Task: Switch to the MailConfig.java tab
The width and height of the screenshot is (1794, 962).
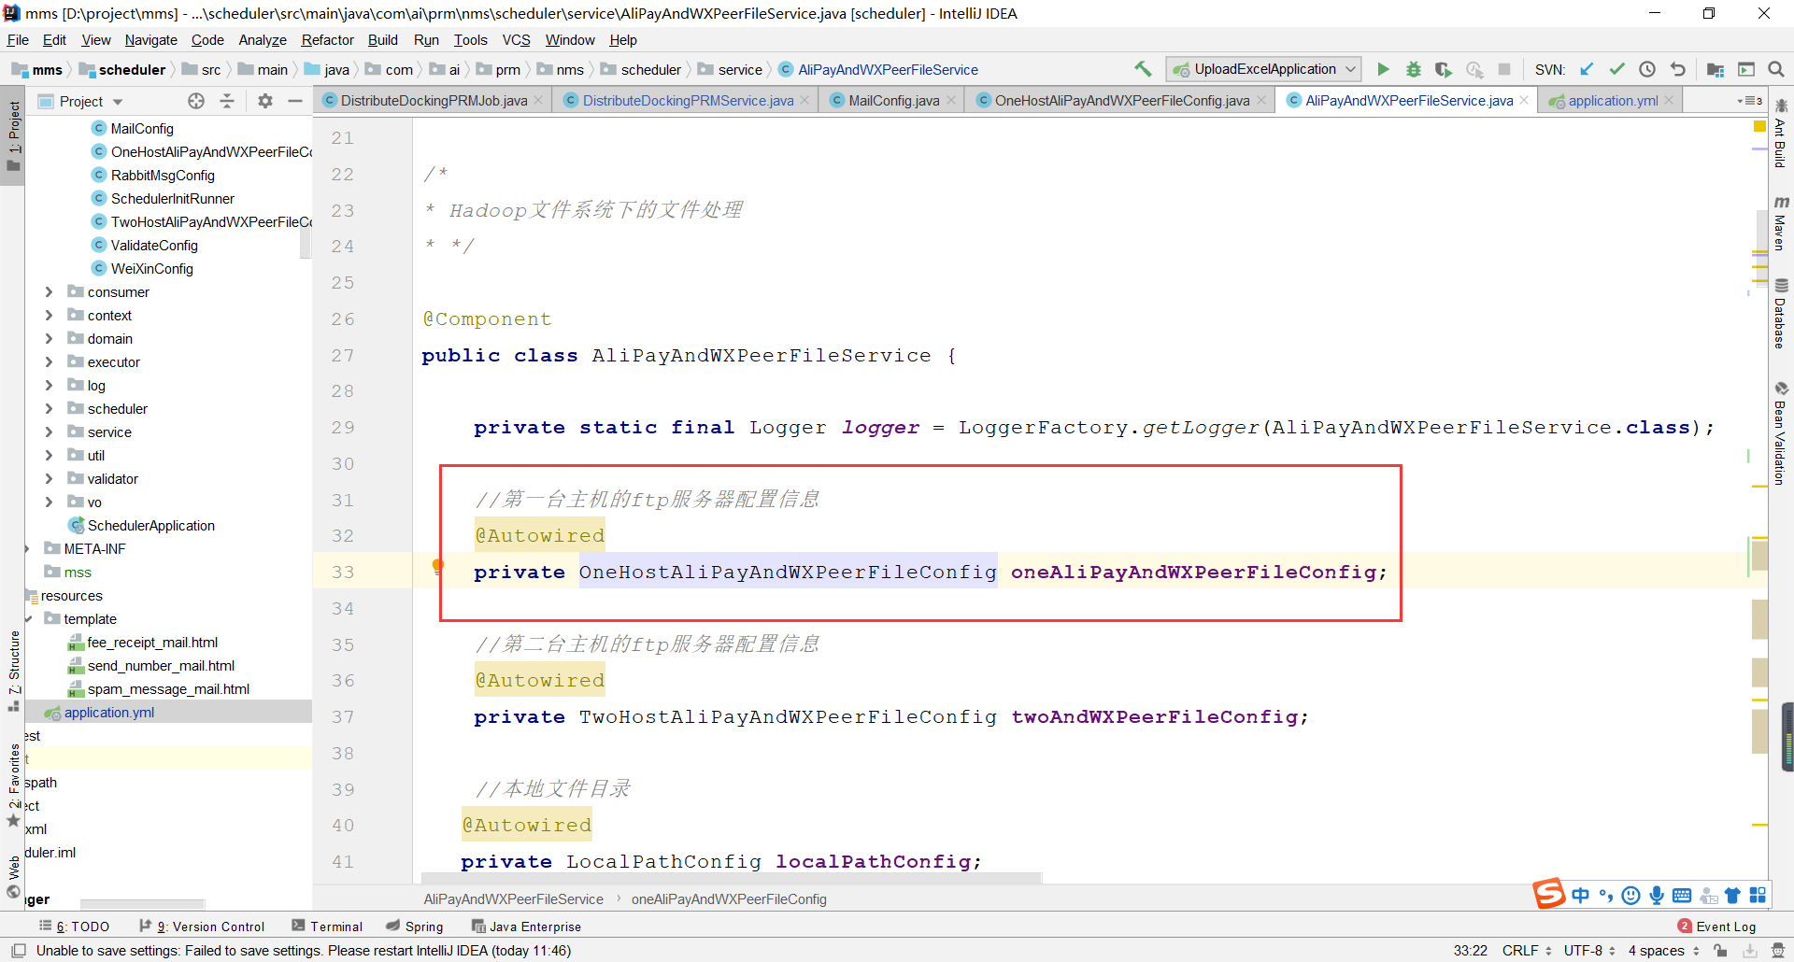Action: click(x=894, y=101)
